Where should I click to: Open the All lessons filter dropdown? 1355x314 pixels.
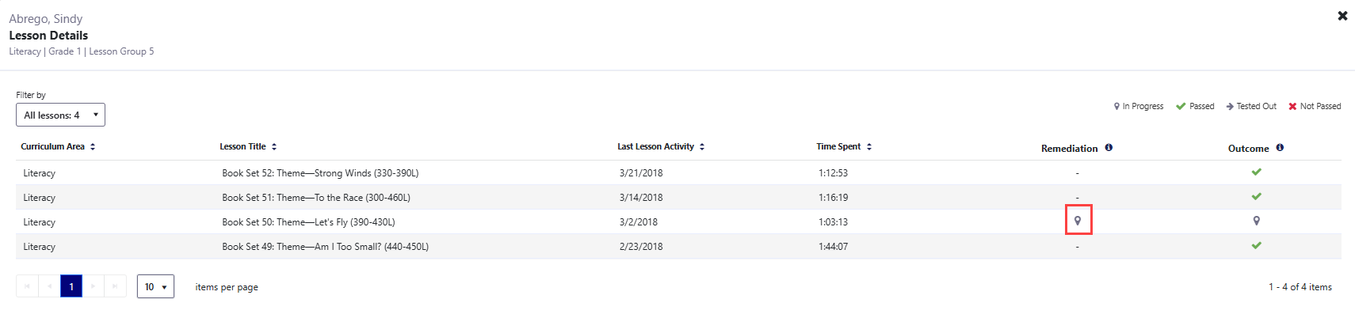click(x=60, y=115)
